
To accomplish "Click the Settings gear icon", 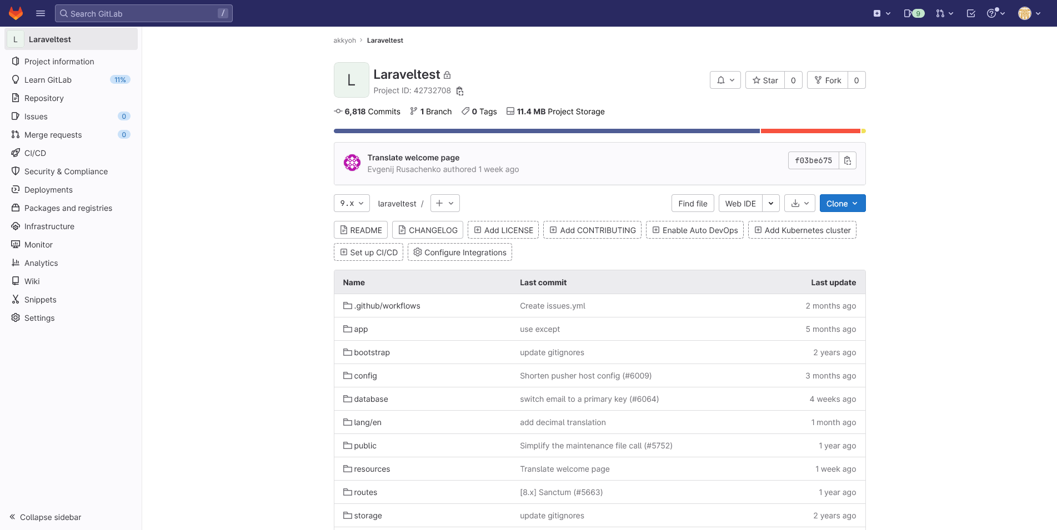I will tap(16, 318).
